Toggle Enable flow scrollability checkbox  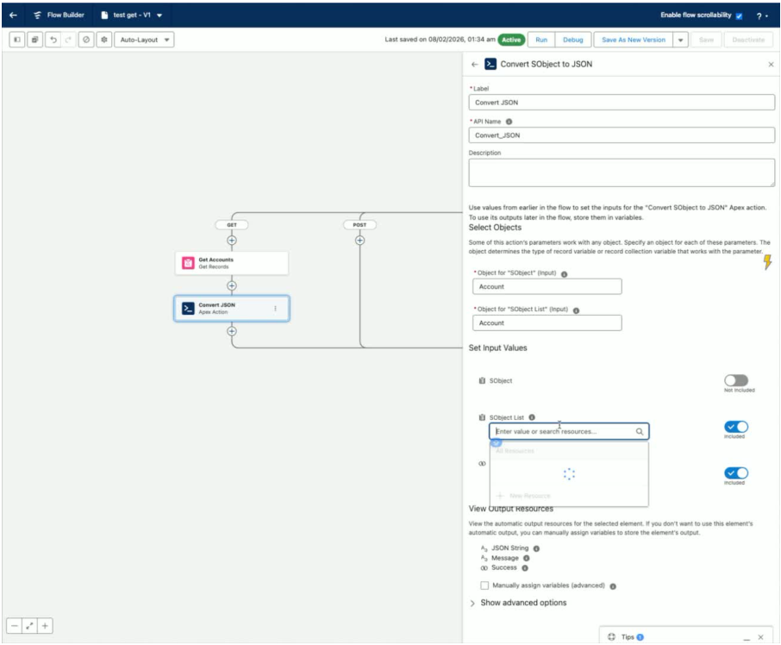(739, 16)
